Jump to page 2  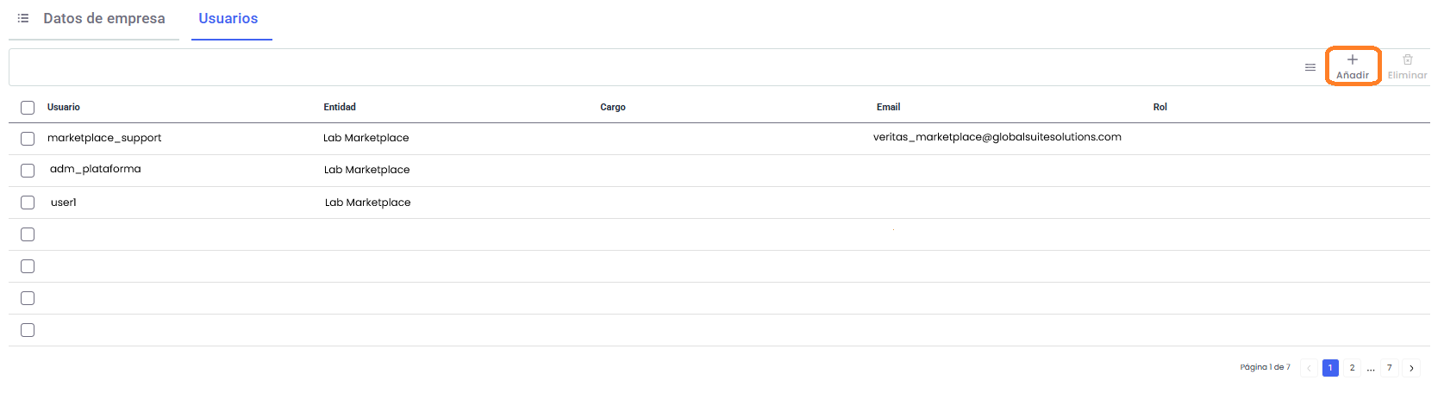point(1352,368)
